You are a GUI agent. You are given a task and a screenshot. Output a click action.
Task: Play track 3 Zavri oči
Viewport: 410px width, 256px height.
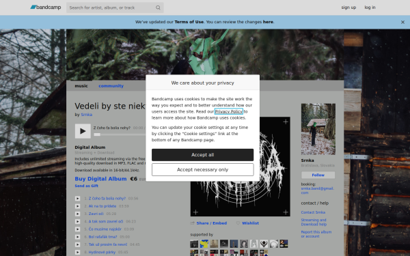(x=77, y=214)
